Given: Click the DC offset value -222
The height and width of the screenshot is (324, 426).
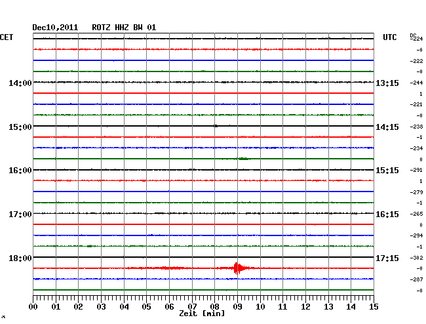Looking at the screenshot, I should [x=416, y=61].
